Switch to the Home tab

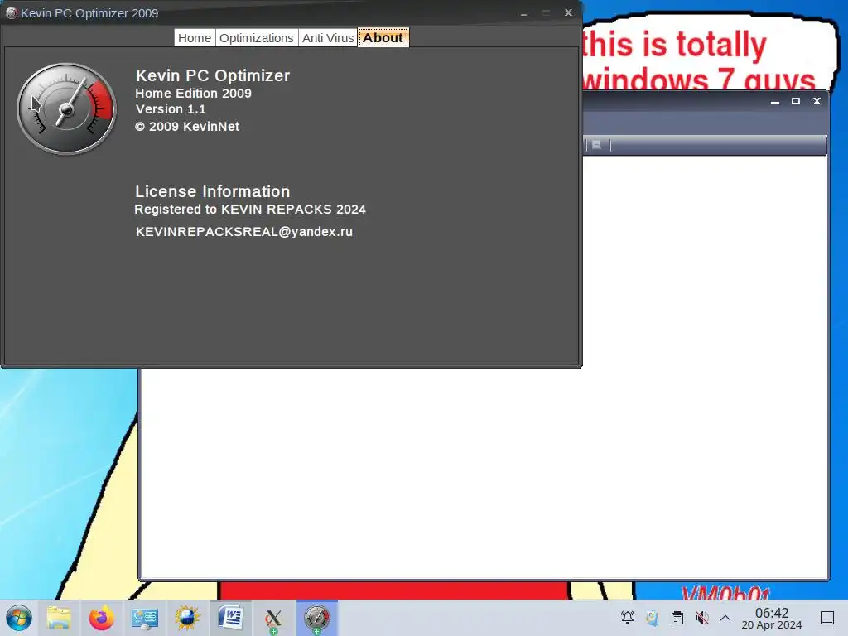pos(195,38)
